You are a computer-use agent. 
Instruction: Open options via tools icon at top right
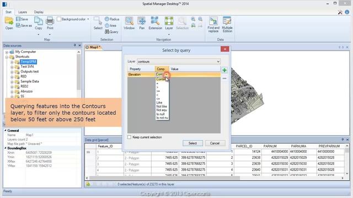click(x=340, y=12)
